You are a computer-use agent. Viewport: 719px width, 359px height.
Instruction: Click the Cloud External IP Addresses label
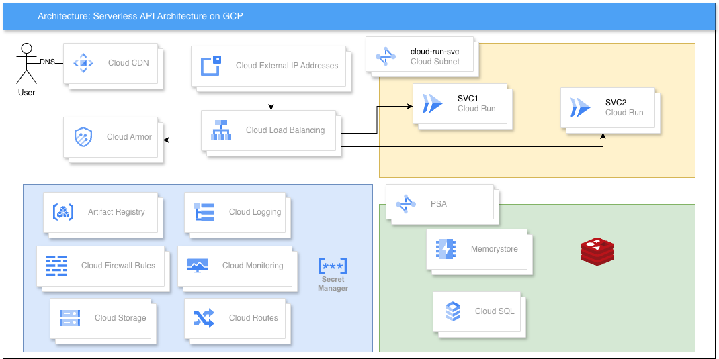click(x=287, y=66)
